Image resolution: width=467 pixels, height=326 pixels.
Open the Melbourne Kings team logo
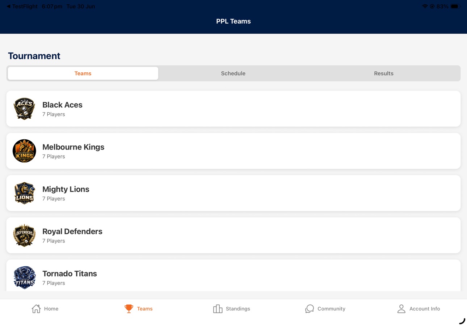tap(24, 151)
